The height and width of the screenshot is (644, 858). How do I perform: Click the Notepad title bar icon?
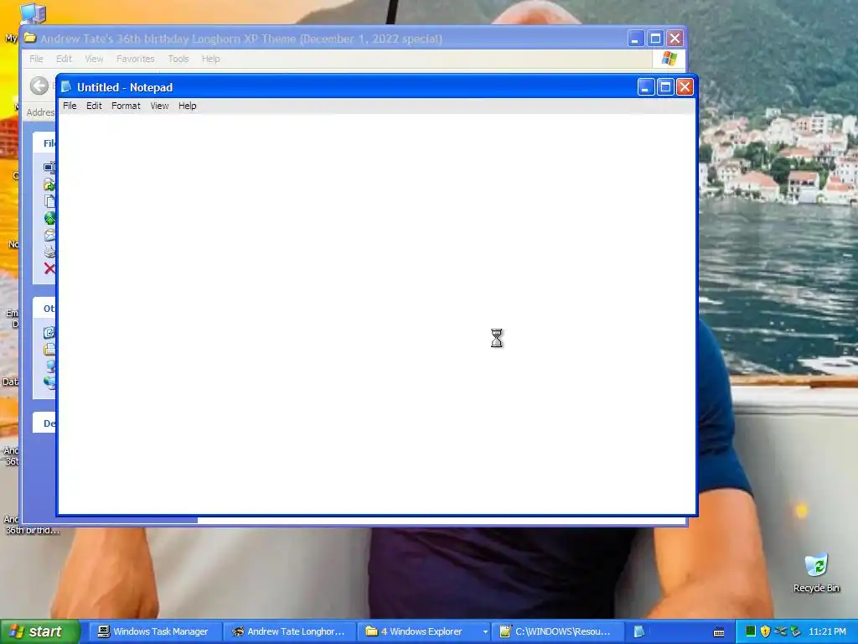click(66, 86)
